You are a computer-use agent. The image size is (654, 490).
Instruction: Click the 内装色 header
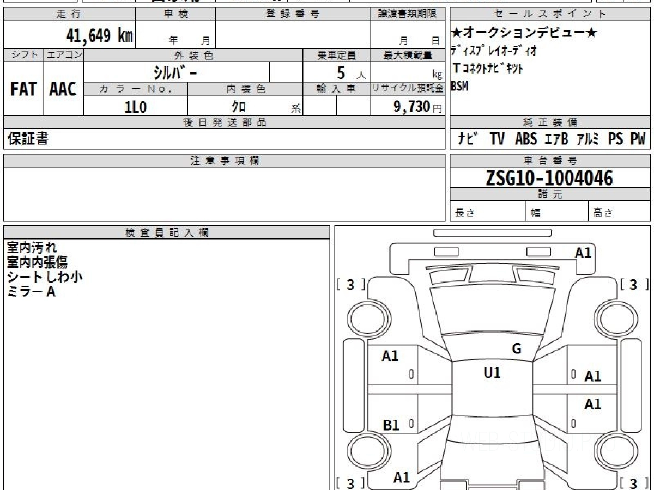coord(245,89)
